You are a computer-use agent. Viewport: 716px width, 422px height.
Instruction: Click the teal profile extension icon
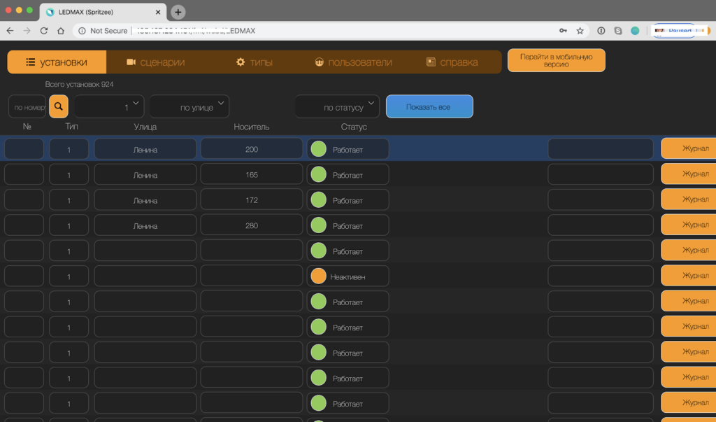[x=635, y=31]
